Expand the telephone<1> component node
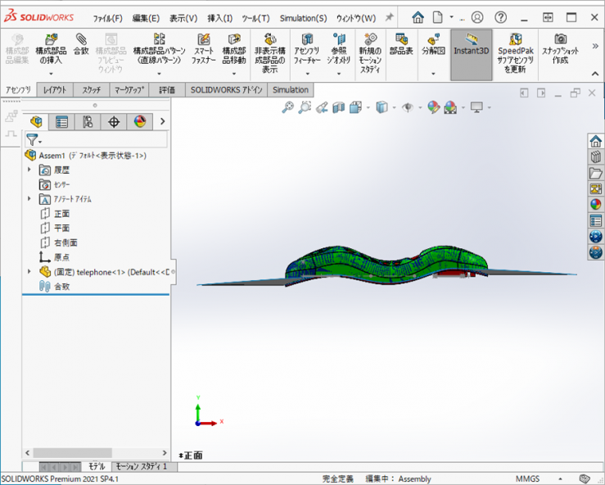Viewport: 605px width, 485px height. pos(29,271)
